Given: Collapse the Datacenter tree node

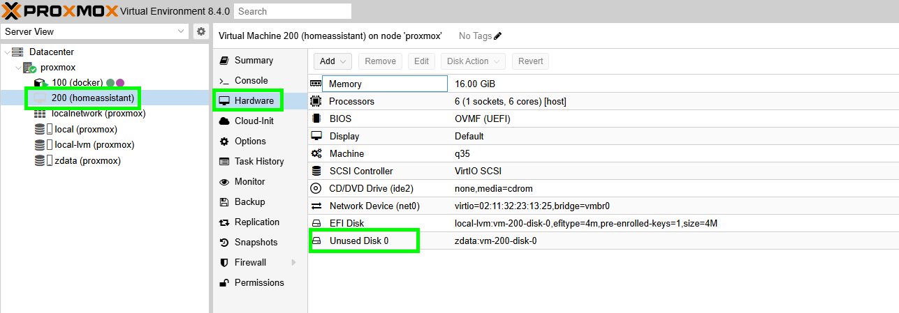Looking at the screenshot, I should 7,52.
